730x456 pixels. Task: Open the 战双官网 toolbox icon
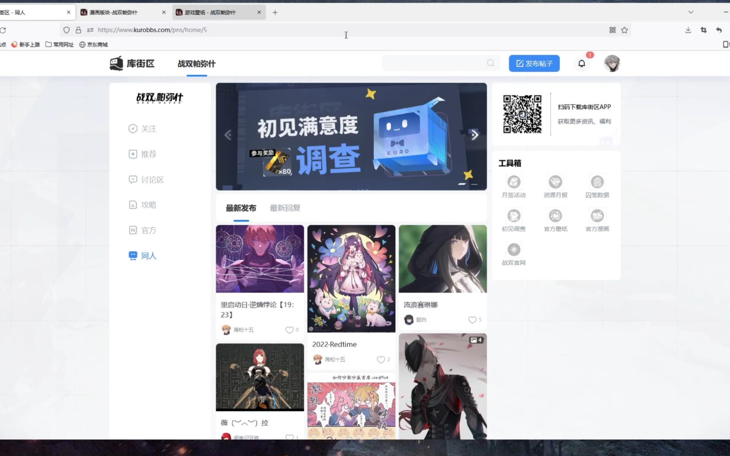[x=514, y=250]
